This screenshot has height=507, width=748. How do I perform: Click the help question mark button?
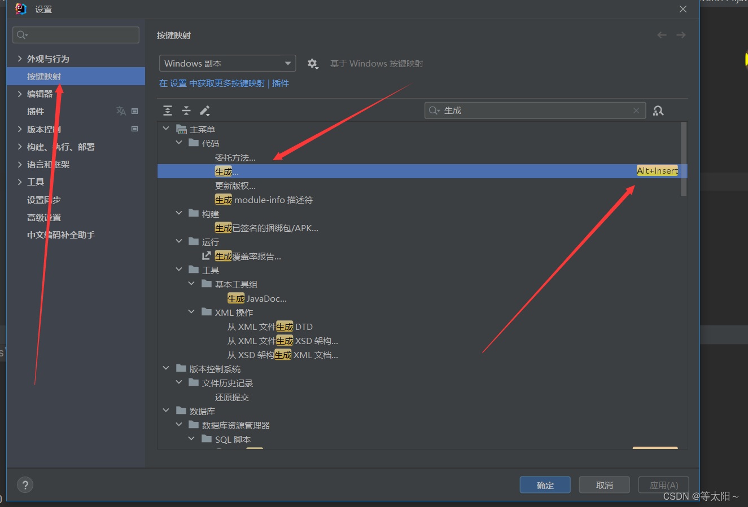(25, 484)
